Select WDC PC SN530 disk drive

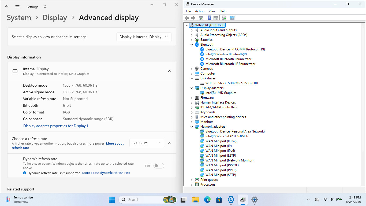pyautogui.click(x=232, y=83)
